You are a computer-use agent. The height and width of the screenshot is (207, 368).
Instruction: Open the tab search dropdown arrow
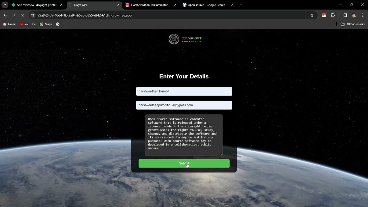[x=5, y=5]
